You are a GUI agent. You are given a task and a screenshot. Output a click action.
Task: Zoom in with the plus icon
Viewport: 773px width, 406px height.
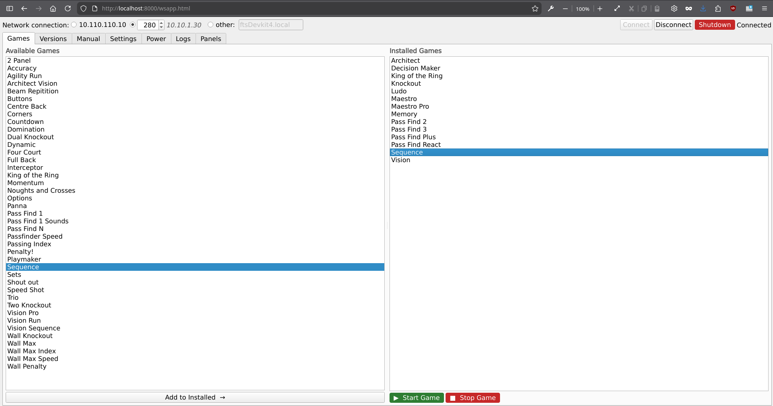pyautogui.click(x=600, y=8)
